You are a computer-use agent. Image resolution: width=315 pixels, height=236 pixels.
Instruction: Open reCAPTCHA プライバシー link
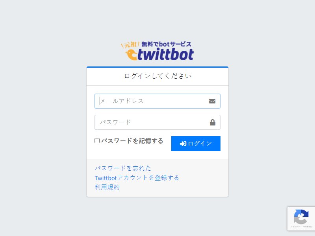click(x=296, y=227)
